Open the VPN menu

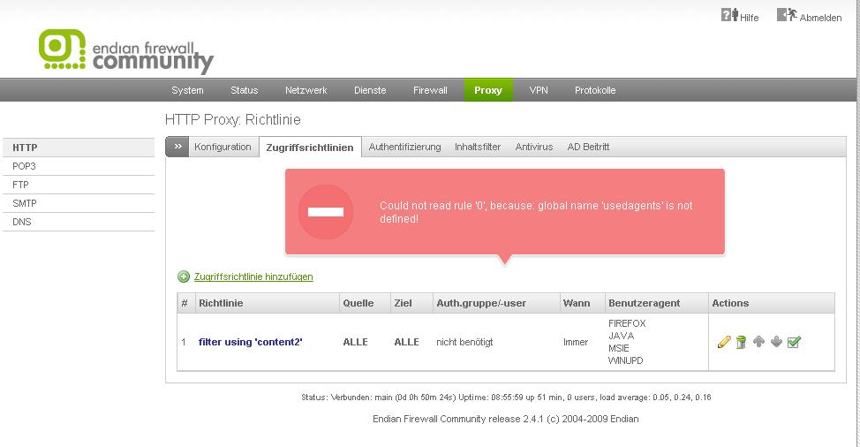pyautogui.click(x=539, y=90)
